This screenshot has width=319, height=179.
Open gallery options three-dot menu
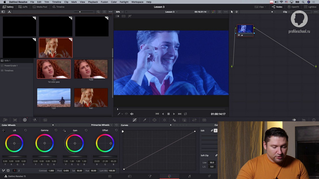[x=111, y=12]
